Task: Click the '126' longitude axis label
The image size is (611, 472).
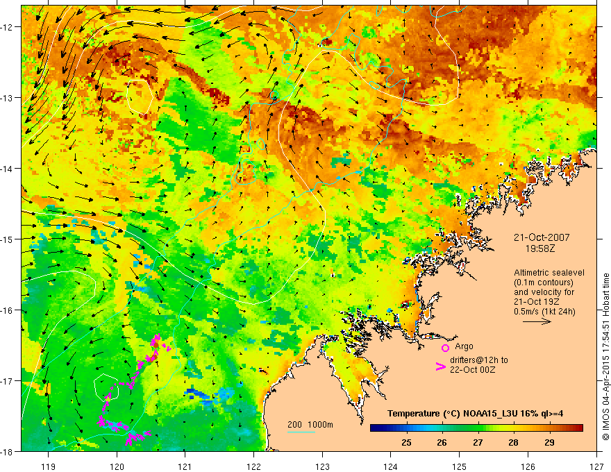Action: tap(528, 466)
